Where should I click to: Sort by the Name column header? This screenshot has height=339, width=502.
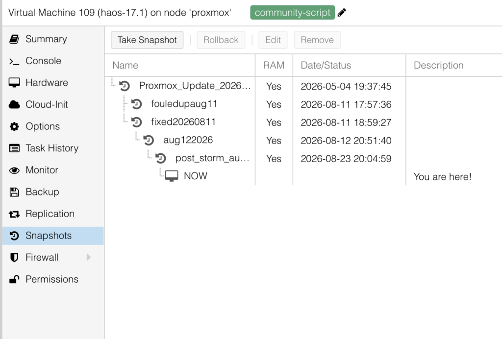tap(180, 65)
